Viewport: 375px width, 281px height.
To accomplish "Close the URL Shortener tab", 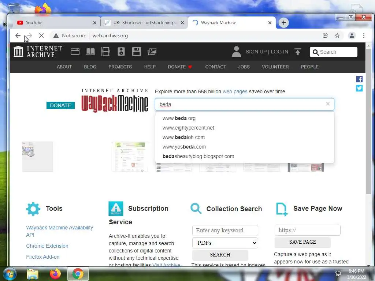I will (182, 23).
